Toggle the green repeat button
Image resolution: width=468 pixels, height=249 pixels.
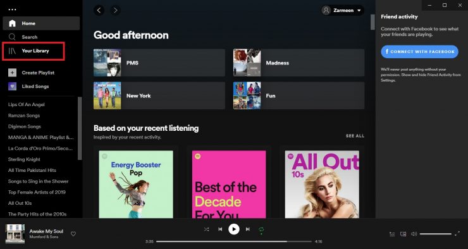(261, 230)
